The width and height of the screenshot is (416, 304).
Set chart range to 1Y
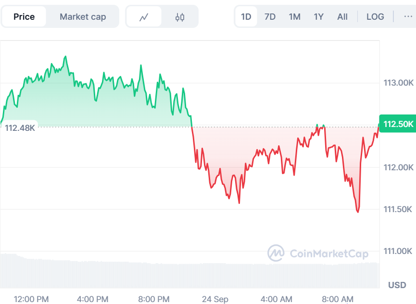point(319,17)
